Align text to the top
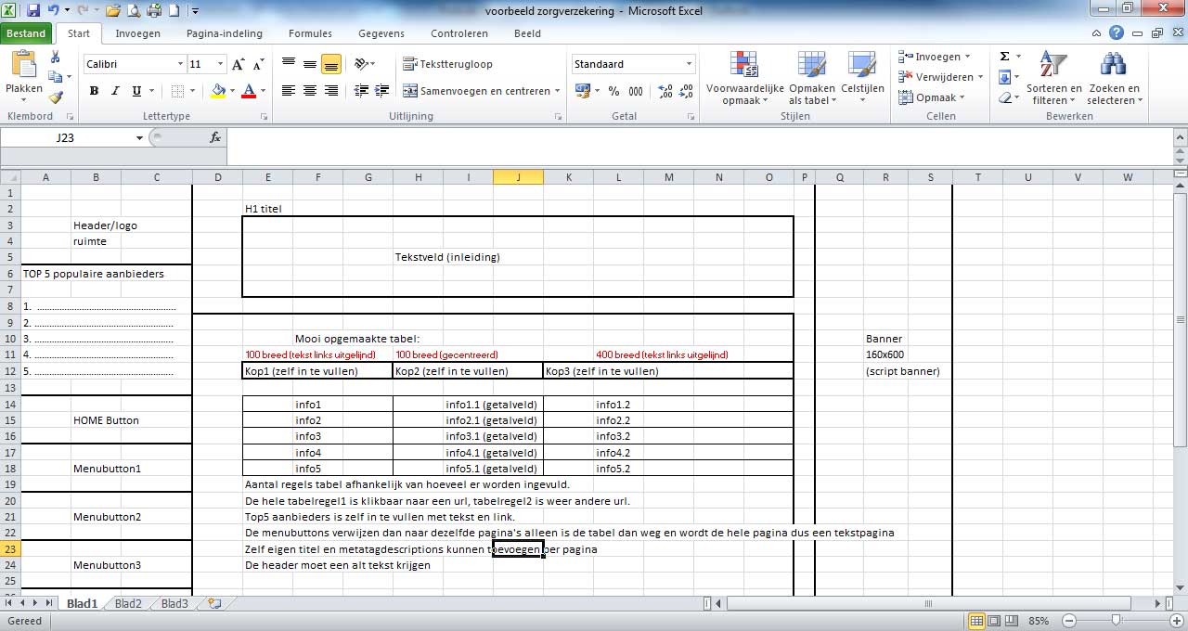Viewport: 1188px width, 631px height. pos(288,64)
